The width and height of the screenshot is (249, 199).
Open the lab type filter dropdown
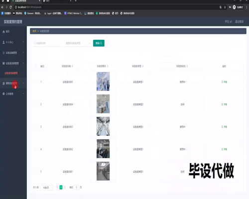(78, 43)
